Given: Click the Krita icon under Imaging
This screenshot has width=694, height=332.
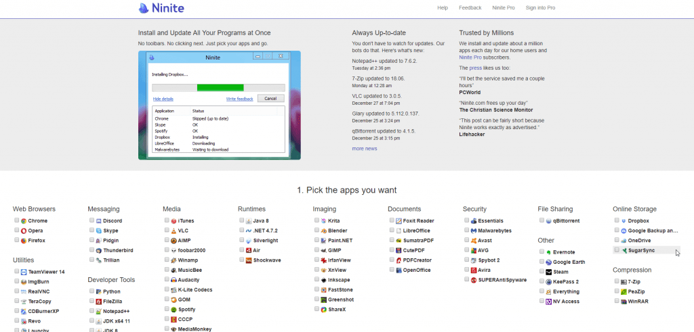Looking at the screenshot, I should click(x=324, y=220).
